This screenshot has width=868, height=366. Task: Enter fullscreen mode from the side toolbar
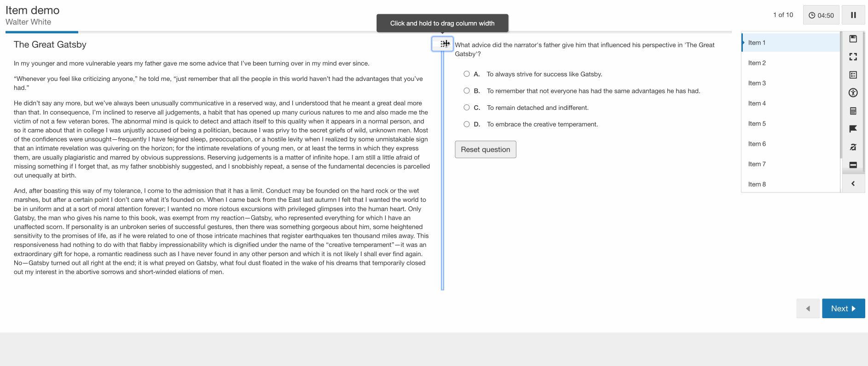(x=853, y=57)
